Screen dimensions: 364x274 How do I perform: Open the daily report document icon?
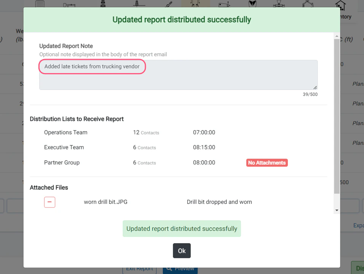pos(40,4)
